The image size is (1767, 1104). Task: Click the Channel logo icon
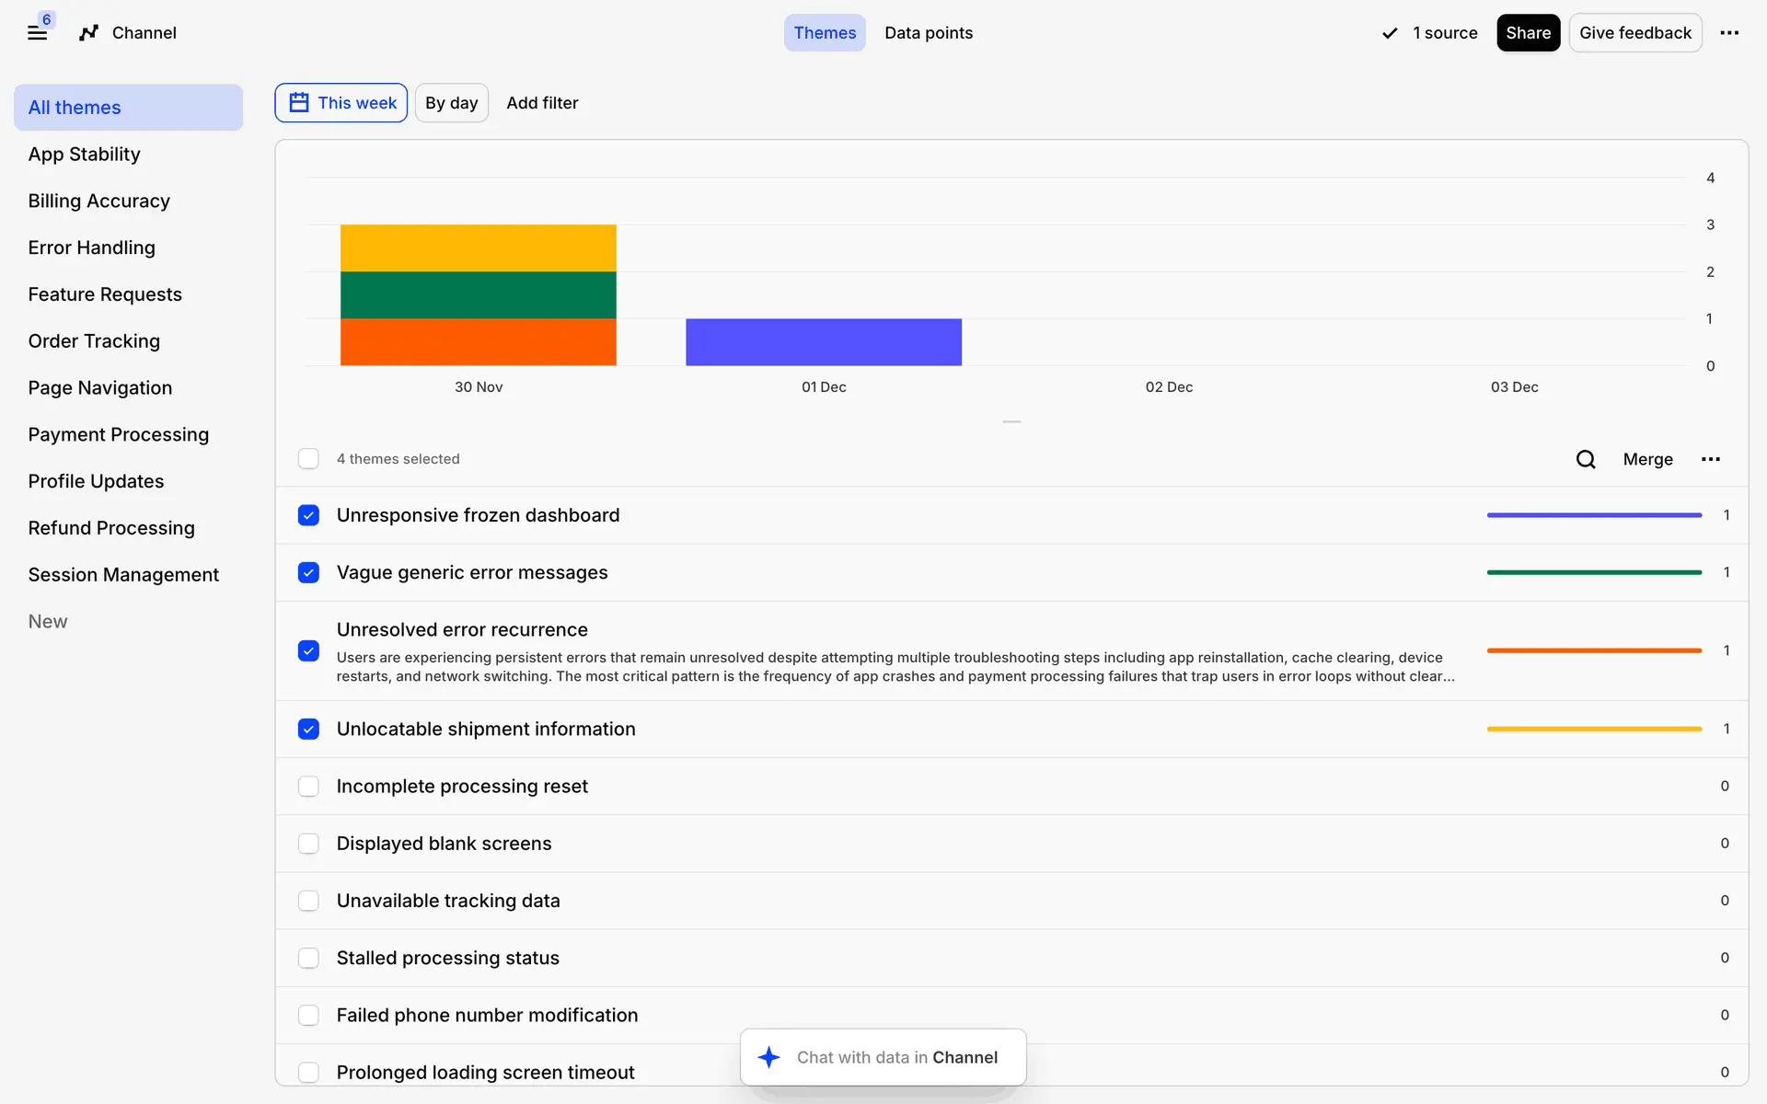[88, 33]
